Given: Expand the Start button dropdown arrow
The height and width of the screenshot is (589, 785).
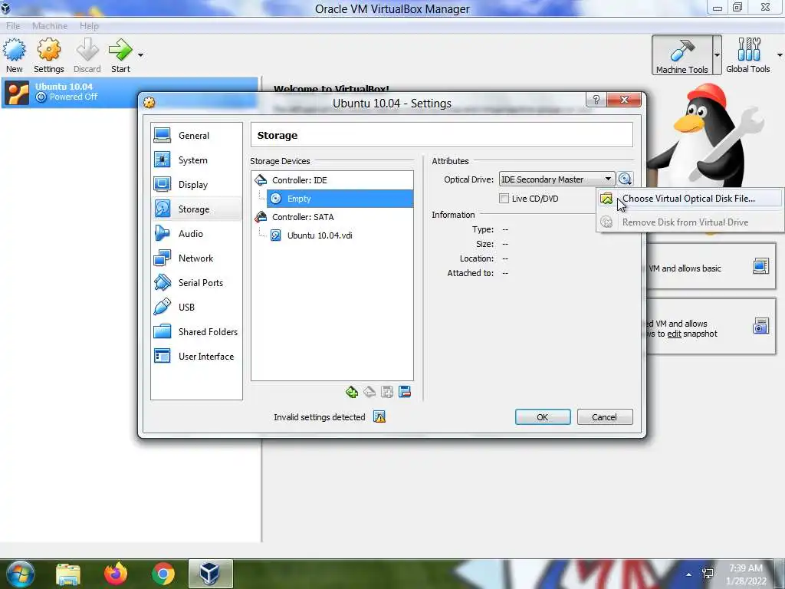Looking at the screenshot, I should click(x=141, y=55).
